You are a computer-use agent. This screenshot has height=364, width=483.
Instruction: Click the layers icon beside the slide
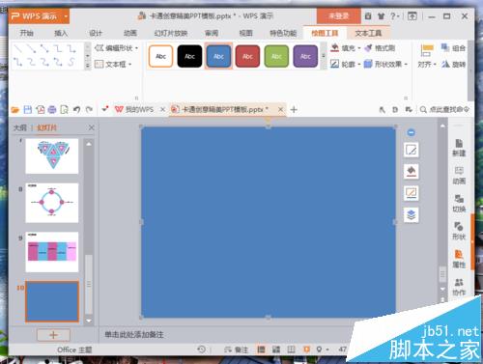click(412, 214)
